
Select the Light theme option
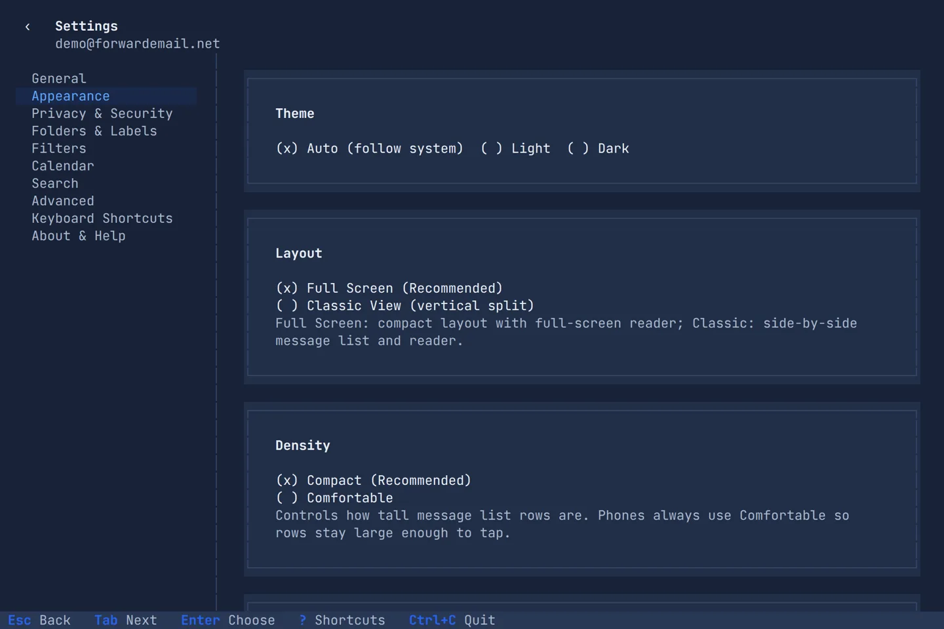point(515,149)
